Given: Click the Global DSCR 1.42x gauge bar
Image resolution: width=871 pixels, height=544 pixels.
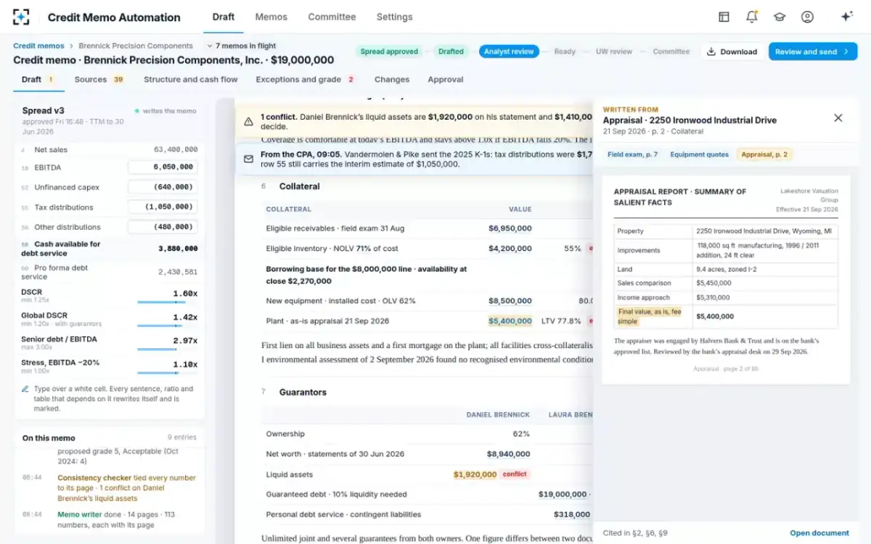Looking at the screenshot, I should tap(168, 326).
